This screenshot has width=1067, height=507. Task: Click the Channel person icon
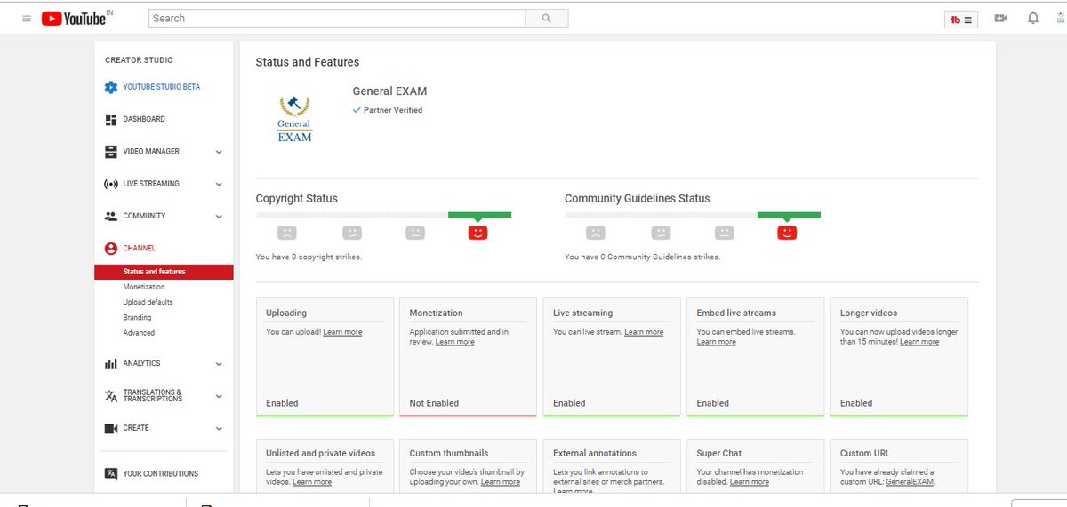pyautogui.click(x=111, y=249)
